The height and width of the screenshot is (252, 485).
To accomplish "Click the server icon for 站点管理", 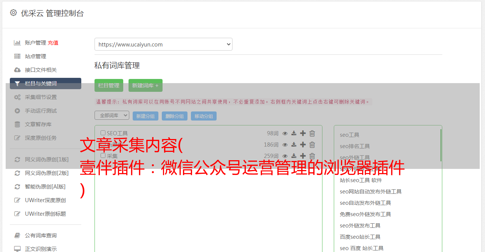I will click(17, 56).
